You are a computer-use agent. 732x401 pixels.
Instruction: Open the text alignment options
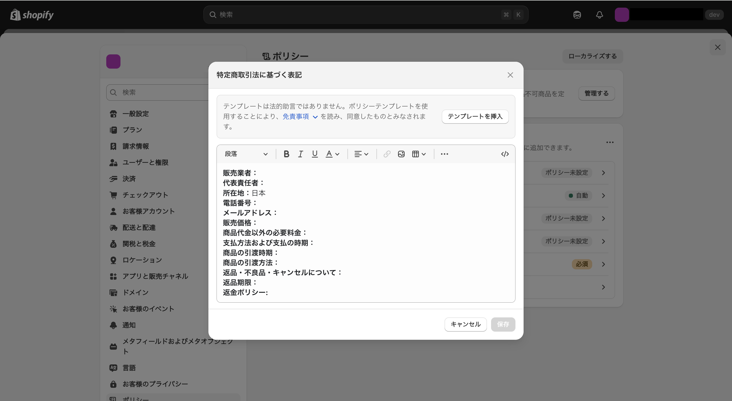coord(361,154)
